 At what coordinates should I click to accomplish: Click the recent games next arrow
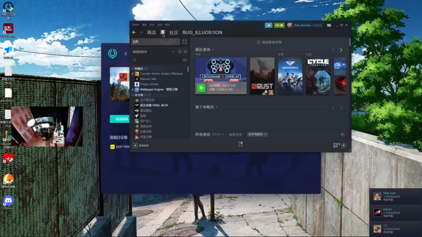point(341,50)
